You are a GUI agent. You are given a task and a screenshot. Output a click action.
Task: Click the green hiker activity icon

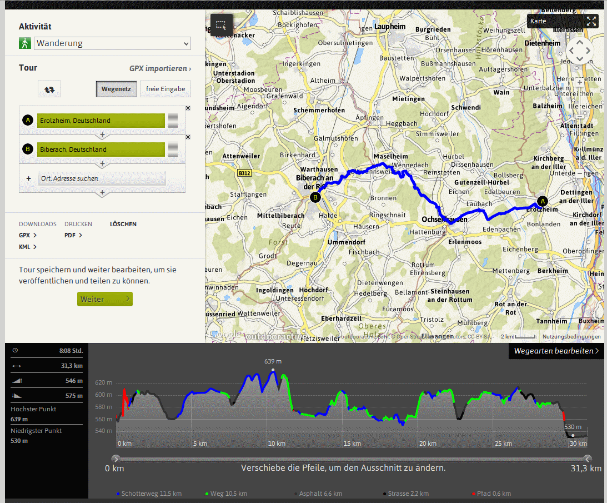[25, 43]
